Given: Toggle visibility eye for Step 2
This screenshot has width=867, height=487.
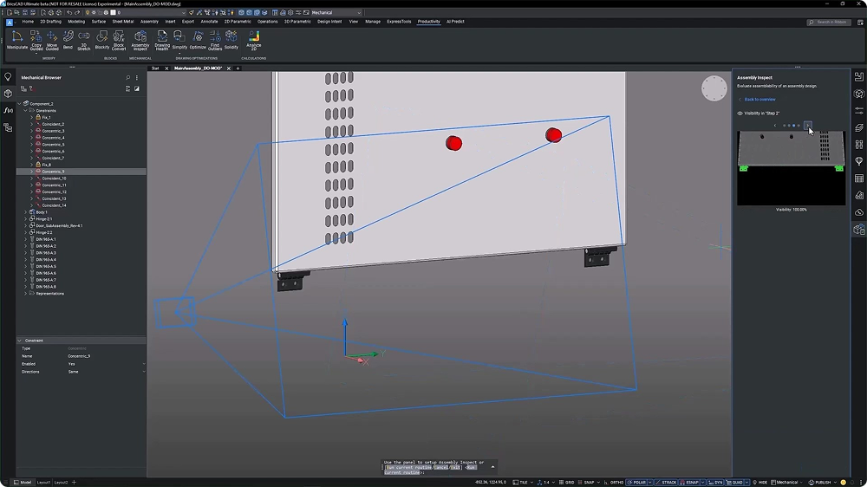Looking at the screenshot, I should (x=740, y=114).
